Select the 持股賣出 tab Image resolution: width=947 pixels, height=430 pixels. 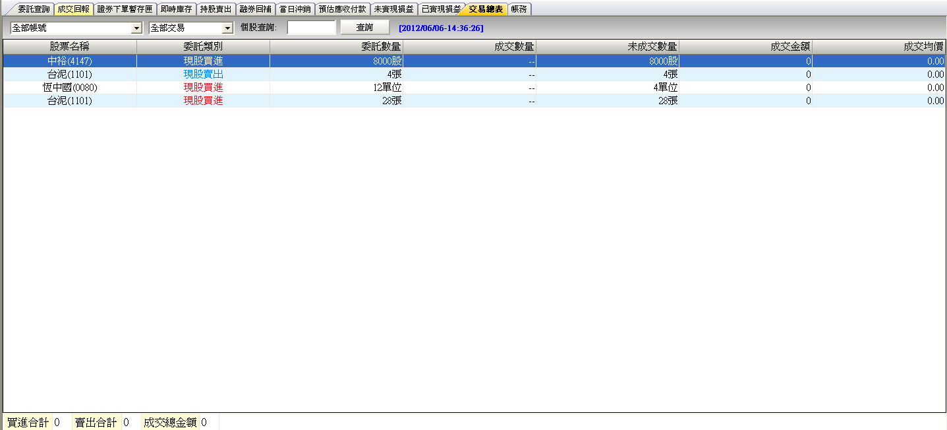pyautogui.click(x=215, y=9)
